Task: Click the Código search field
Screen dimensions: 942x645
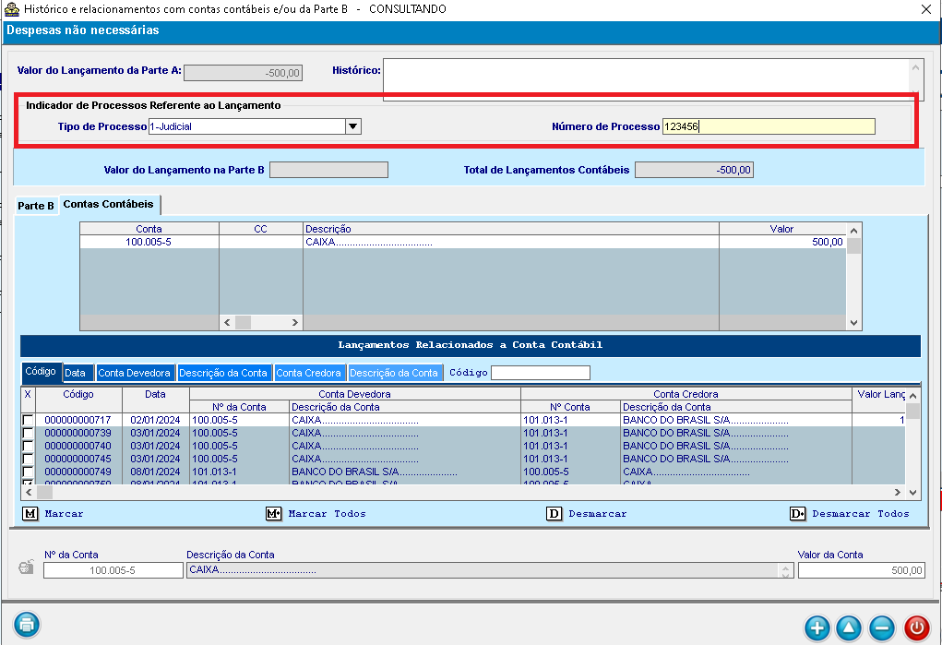Action: pos(540,373)
